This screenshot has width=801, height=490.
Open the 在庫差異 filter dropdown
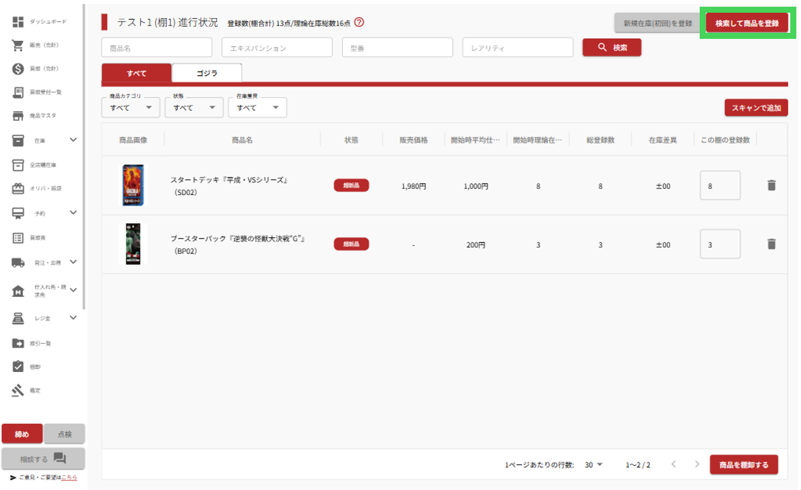pos(257,107)
